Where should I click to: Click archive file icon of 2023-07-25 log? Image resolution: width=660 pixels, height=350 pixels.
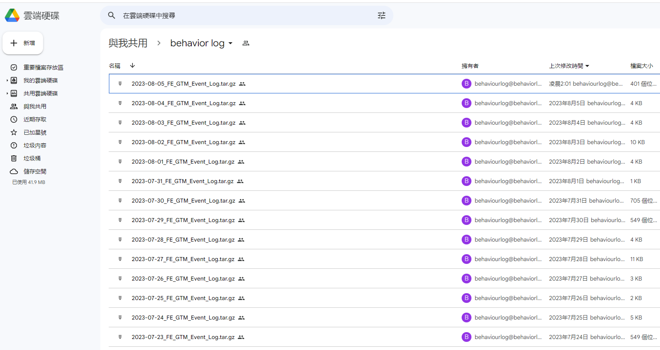(120, 298)
